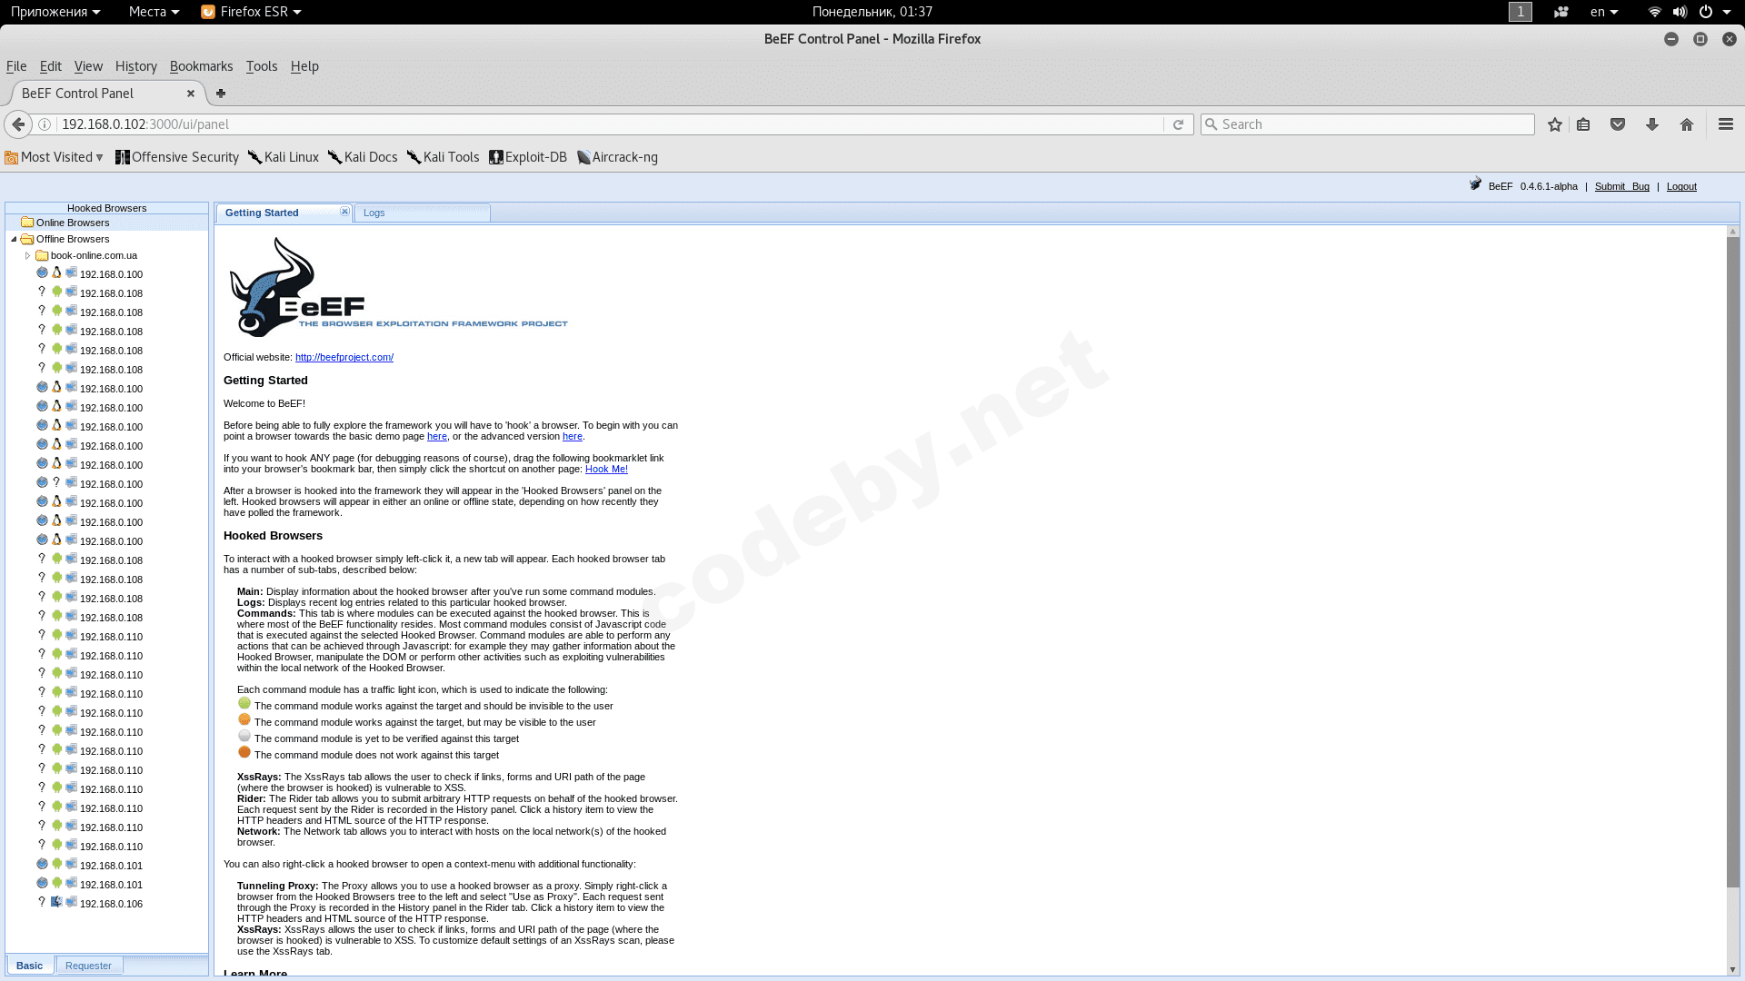
Task: Open a new tab with plus icon
Action: click(221, 94)
